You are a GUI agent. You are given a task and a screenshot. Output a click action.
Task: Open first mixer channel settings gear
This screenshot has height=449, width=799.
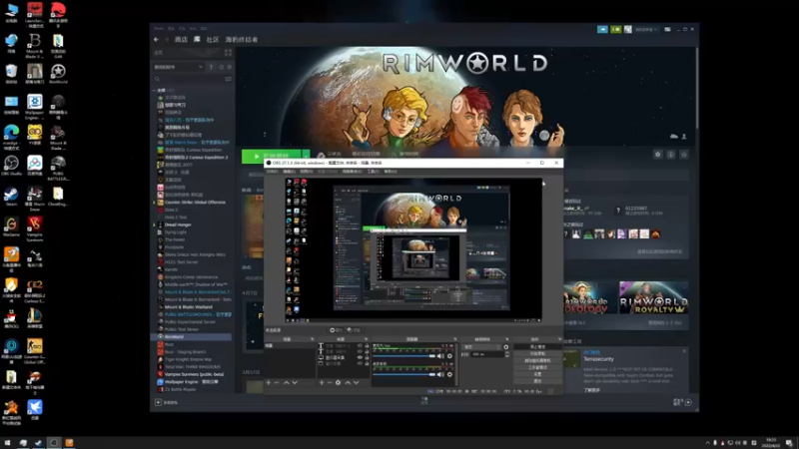(449, 356)
